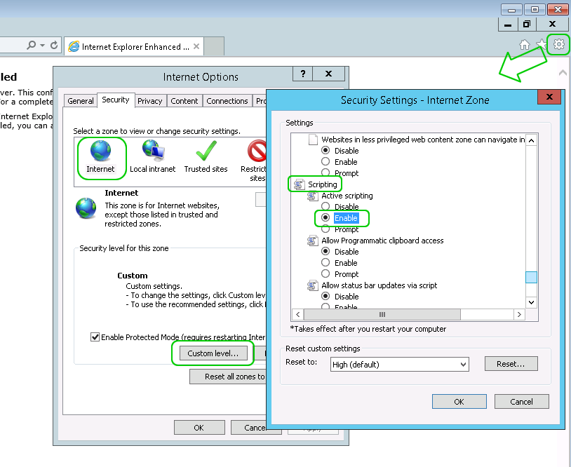The height and width of the screenshot is (467, 571).
Task: Click the Internet Explorer logo on the tab
Action: pyautogui.click(x=74, y=46)
